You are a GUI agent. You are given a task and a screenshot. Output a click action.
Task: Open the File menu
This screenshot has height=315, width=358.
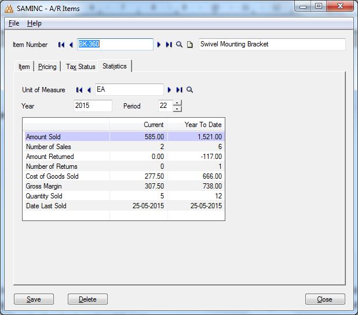coord(14,23)
